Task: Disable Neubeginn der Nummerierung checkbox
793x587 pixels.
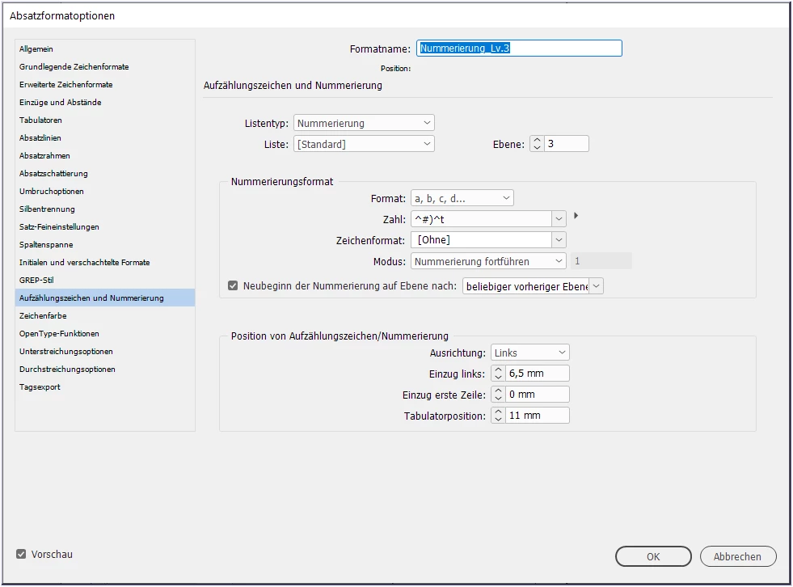Action: 233,286
